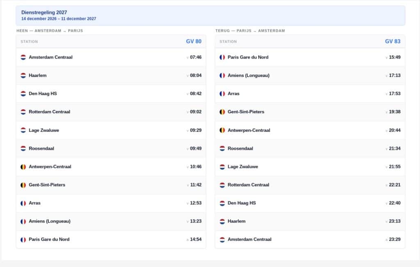This screenshot has width=420, height=267.
Task: Click the Belgian flag beside Antwerpen-Centraal in GV 80
Action: (23, 167)
